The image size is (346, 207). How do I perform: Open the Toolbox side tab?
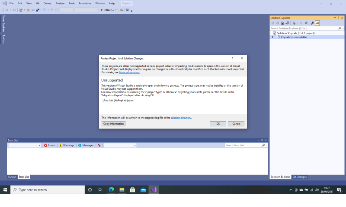[3, 39]
